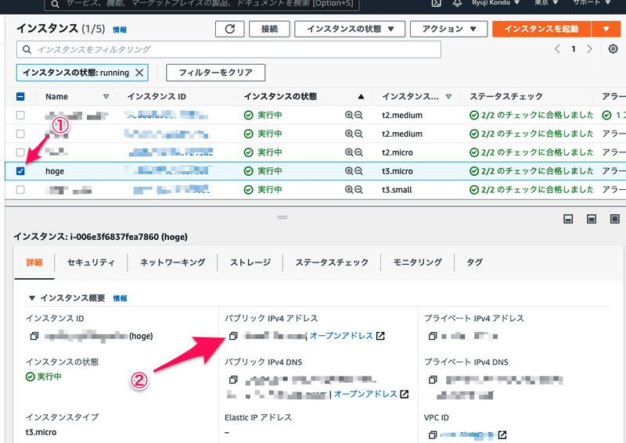Check the t3.small instance row checkbox
626x443 pixels.
click(20, 190)
